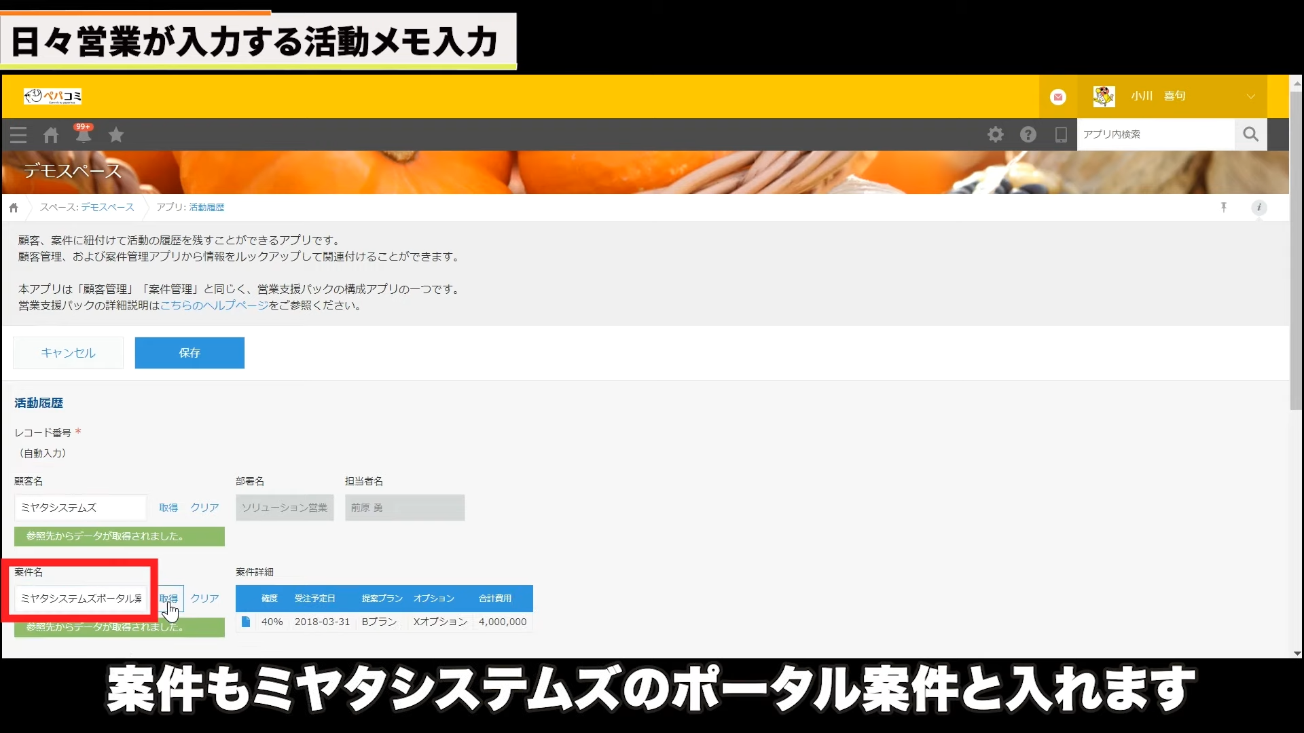Open the hamburger menu icon

click(18, 135)
